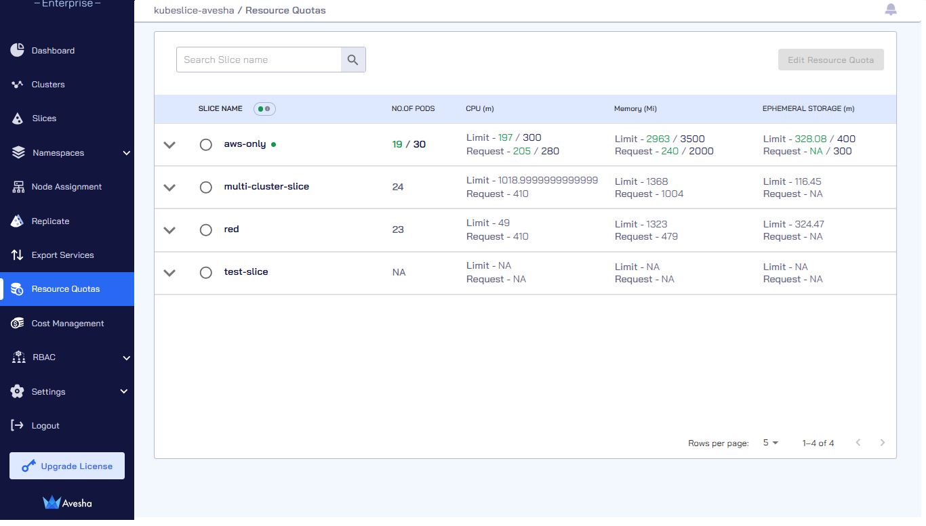
Task: Click the Resource Quotas coins icon
Action: [18, 289]
